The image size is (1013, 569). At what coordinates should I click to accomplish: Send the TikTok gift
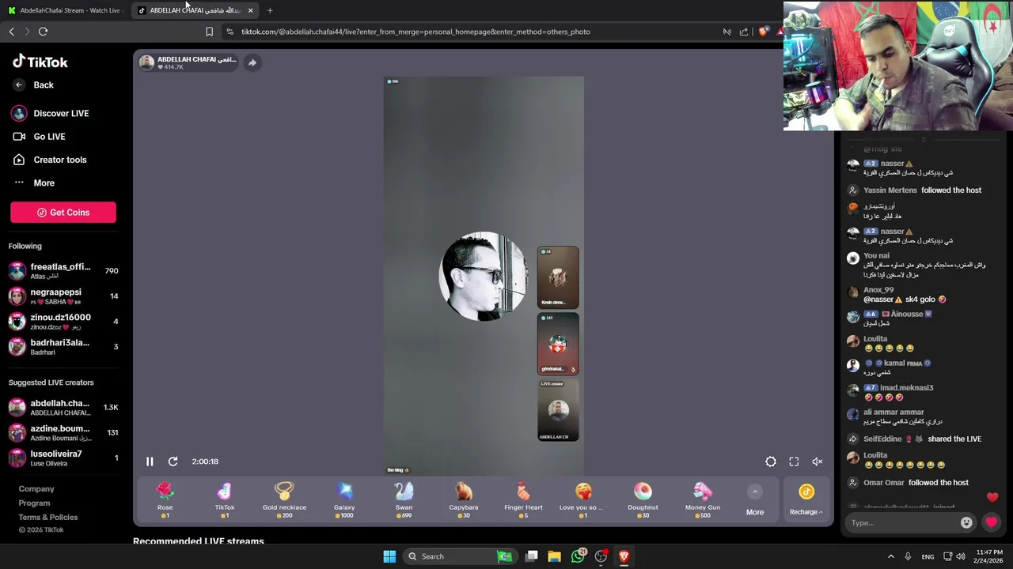(225, 501)
